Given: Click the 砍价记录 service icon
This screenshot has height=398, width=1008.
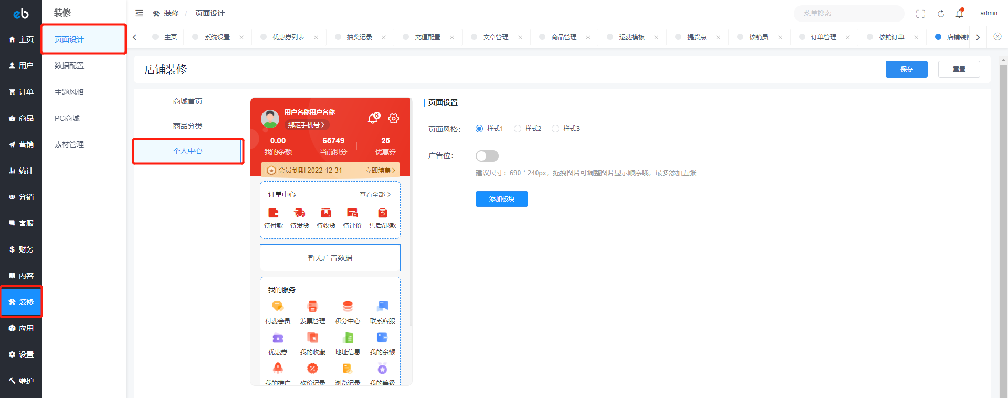Looking at the screenshot, I should (312, 369).
